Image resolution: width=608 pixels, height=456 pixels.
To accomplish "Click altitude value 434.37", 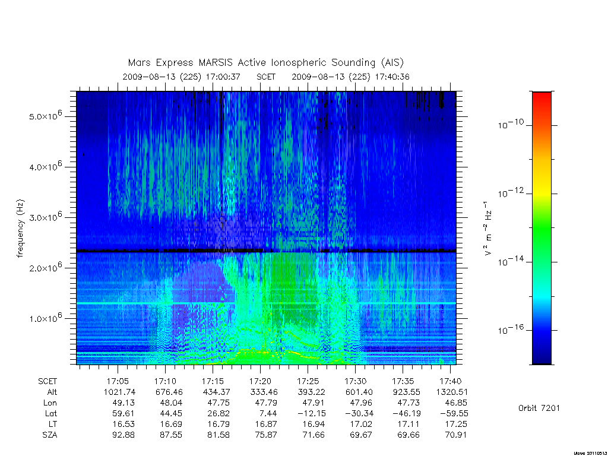I will (x=216, y=392).
